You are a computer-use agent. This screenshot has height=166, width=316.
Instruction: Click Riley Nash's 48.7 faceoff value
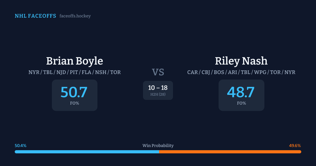(241, 92)
